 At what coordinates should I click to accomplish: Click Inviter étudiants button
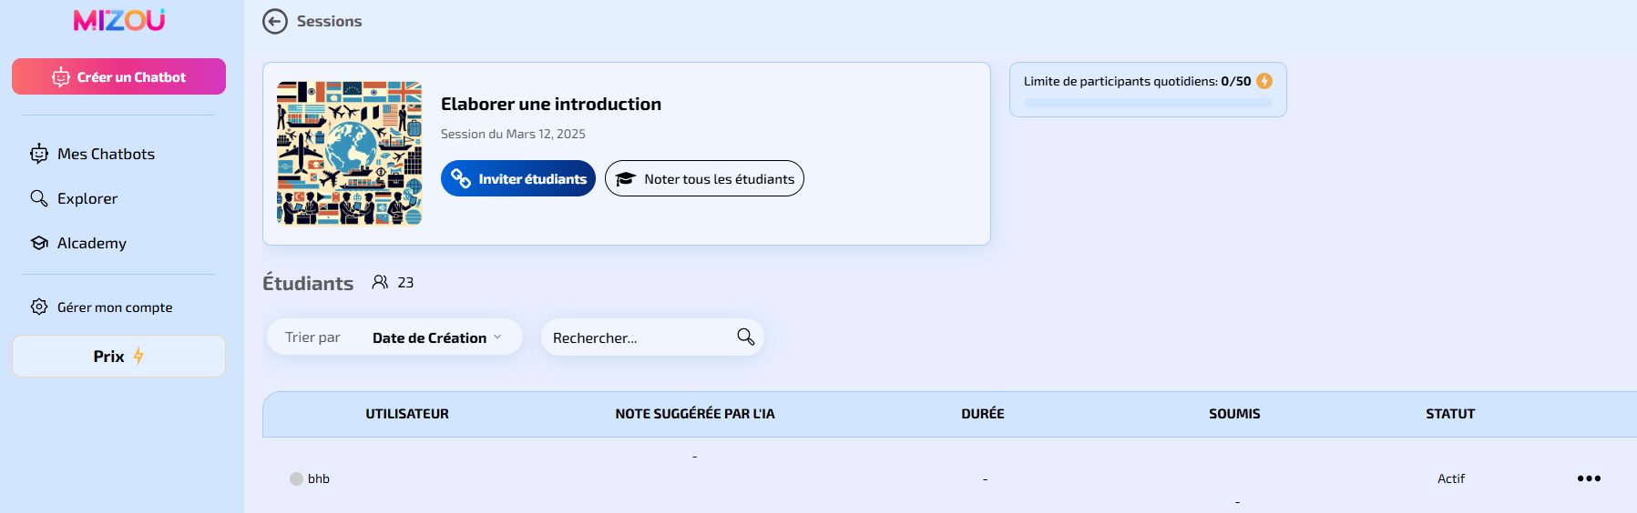518,178
